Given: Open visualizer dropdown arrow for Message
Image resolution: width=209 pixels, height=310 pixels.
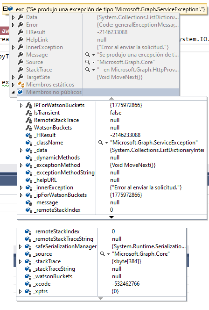Looking at the screenshot, I should click(93, 55).
